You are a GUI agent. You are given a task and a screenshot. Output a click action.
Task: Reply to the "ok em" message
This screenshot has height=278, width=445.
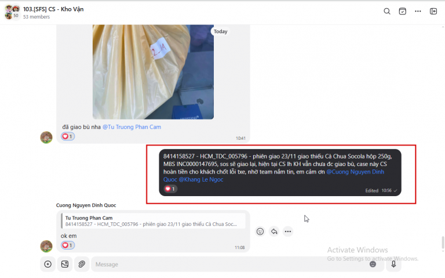(274, 232)
